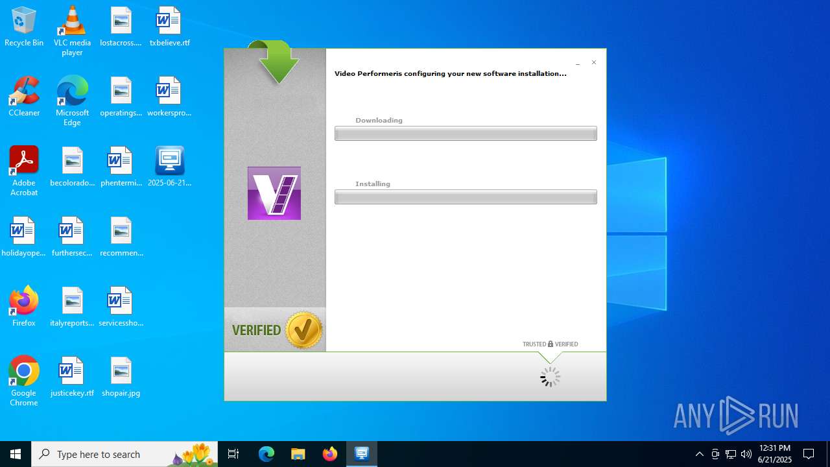Click the Video Performer purple logo
Screen dimensions: 830x467
tap(274, 193)
